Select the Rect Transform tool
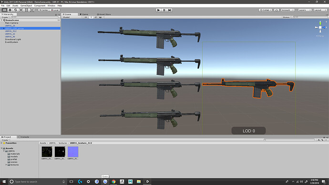This screenshot has height=185, width=329. click(x=26, y=10)
